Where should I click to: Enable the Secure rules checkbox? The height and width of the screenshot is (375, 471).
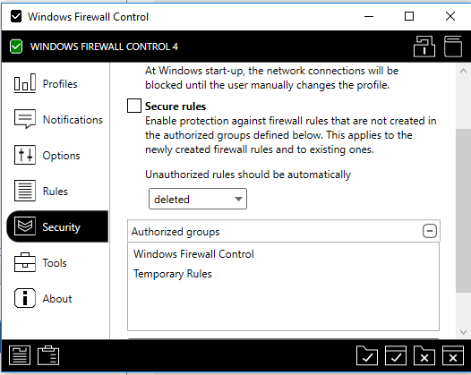(134, 106)
